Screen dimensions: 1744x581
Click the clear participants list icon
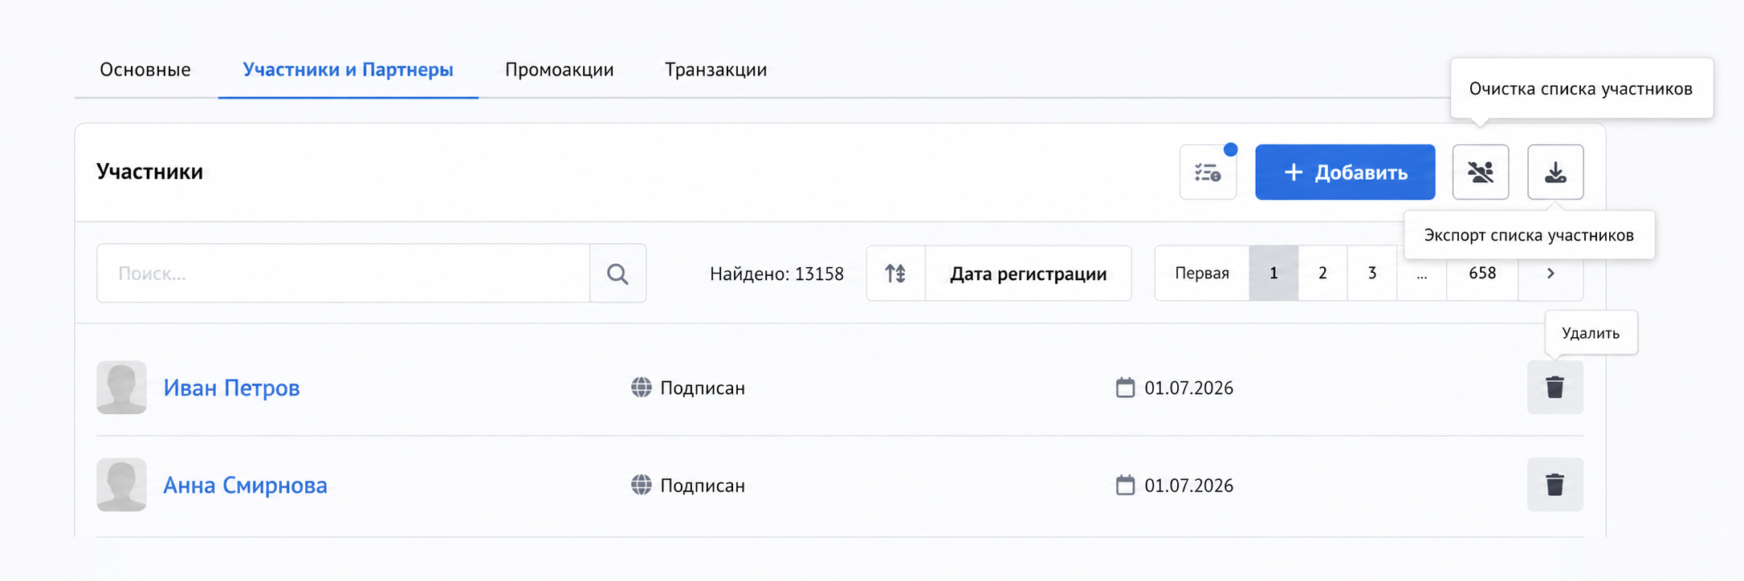pos(1480,172)
